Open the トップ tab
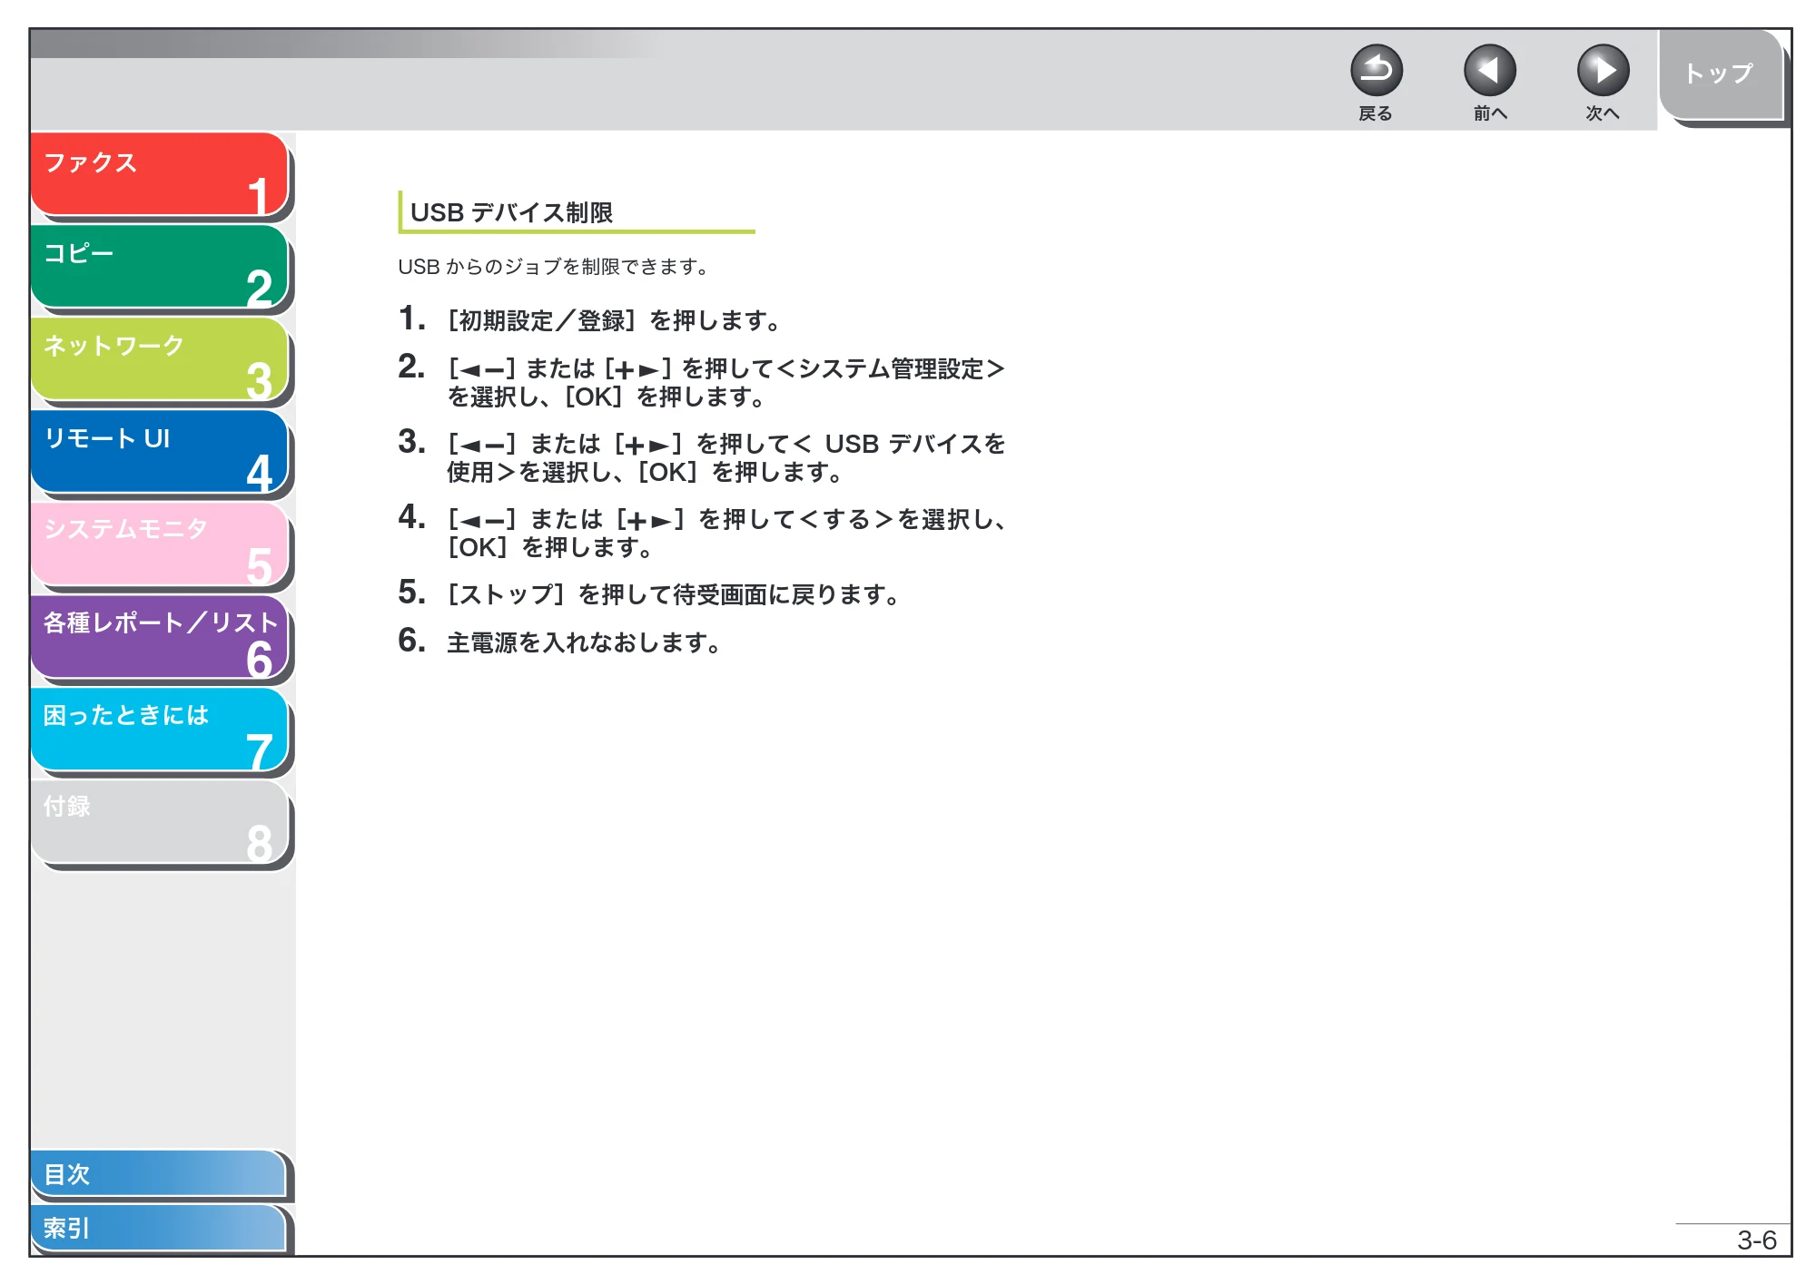Screen dimensions: 1816x1284 pyautogui.click(x=1721, y=74)
